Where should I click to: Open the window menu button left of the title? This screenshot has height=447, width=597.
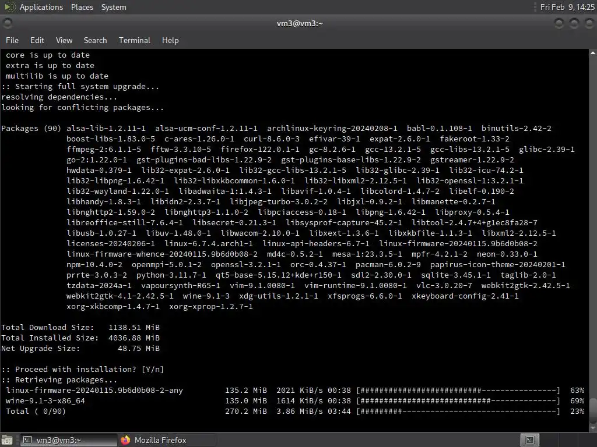click(7, 23)
